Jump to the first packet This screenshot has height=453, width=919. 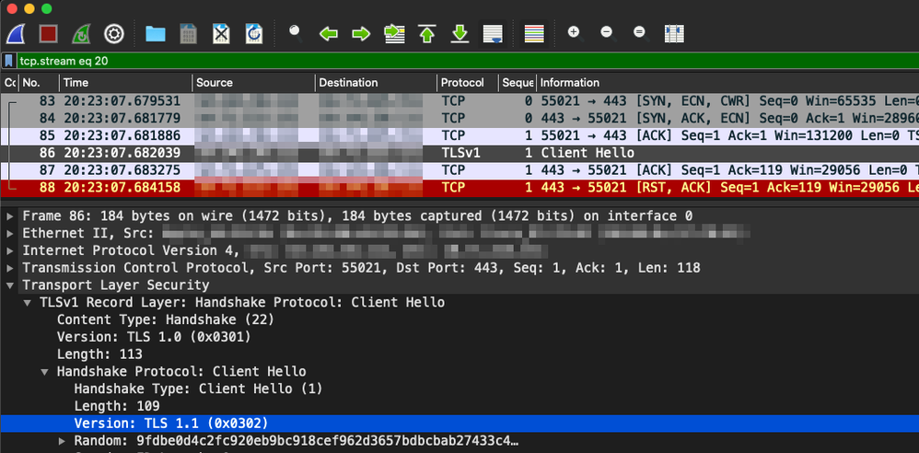(x=427, y=34)
